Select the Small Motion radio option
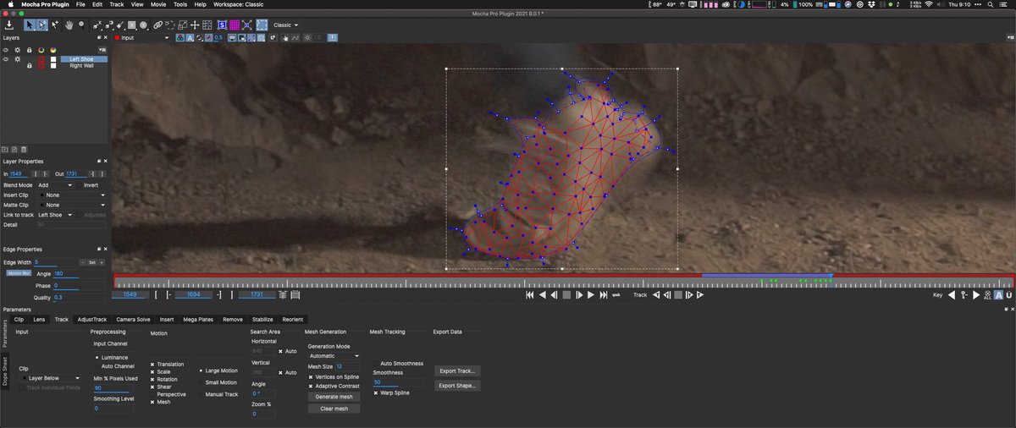This screenshot has width=1016, height=428. (x=202, y=382)
